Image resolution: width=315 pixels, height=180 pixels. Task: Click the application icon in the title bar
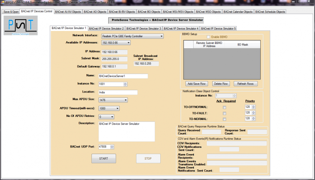pos(3,2)
